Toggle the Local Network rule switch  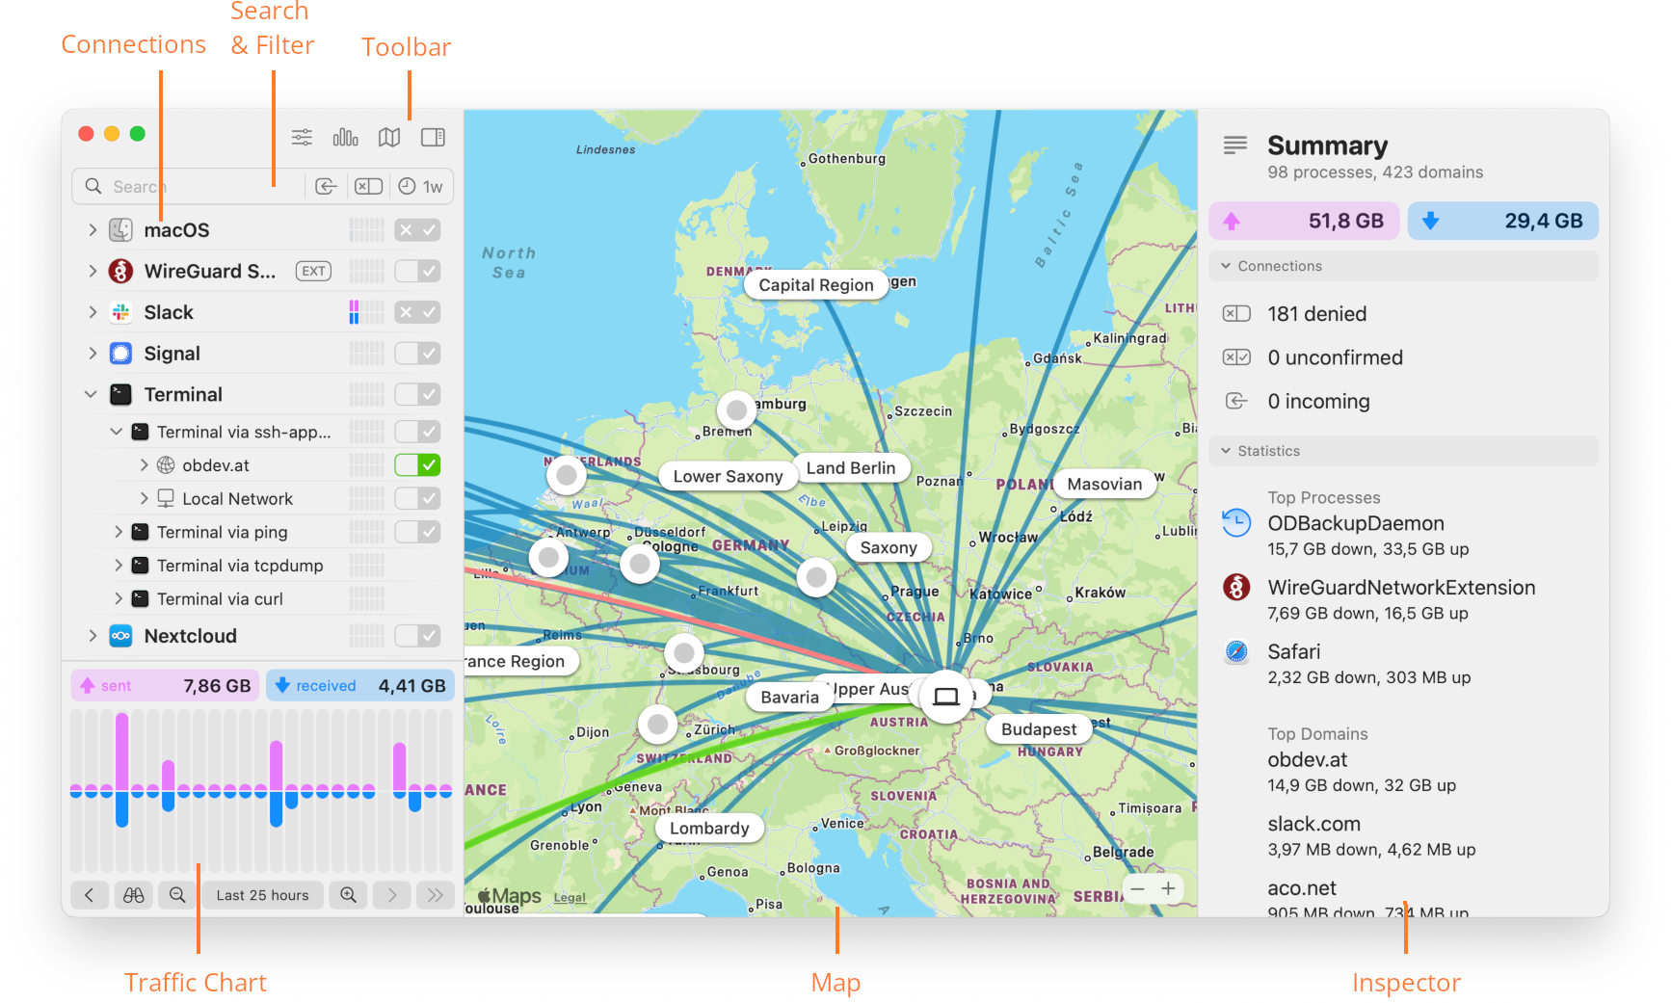pyautogui.click(x=417, y=498)
